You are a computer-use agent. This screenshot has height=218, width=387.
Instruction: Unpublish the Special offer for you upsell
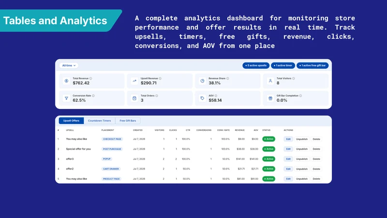tap(302, 149)
